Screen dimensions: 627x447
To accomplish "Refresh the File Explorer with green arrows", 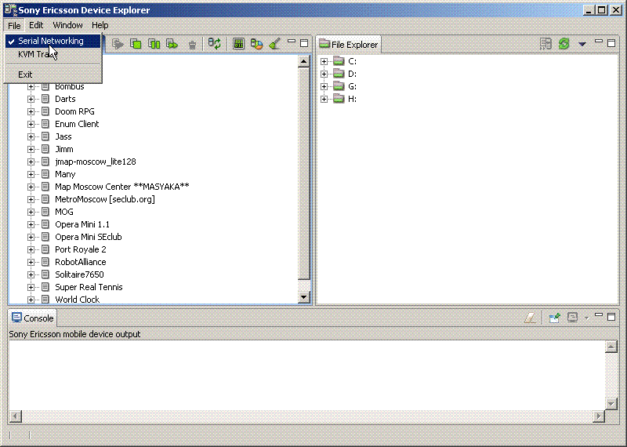I will (564, 44).
